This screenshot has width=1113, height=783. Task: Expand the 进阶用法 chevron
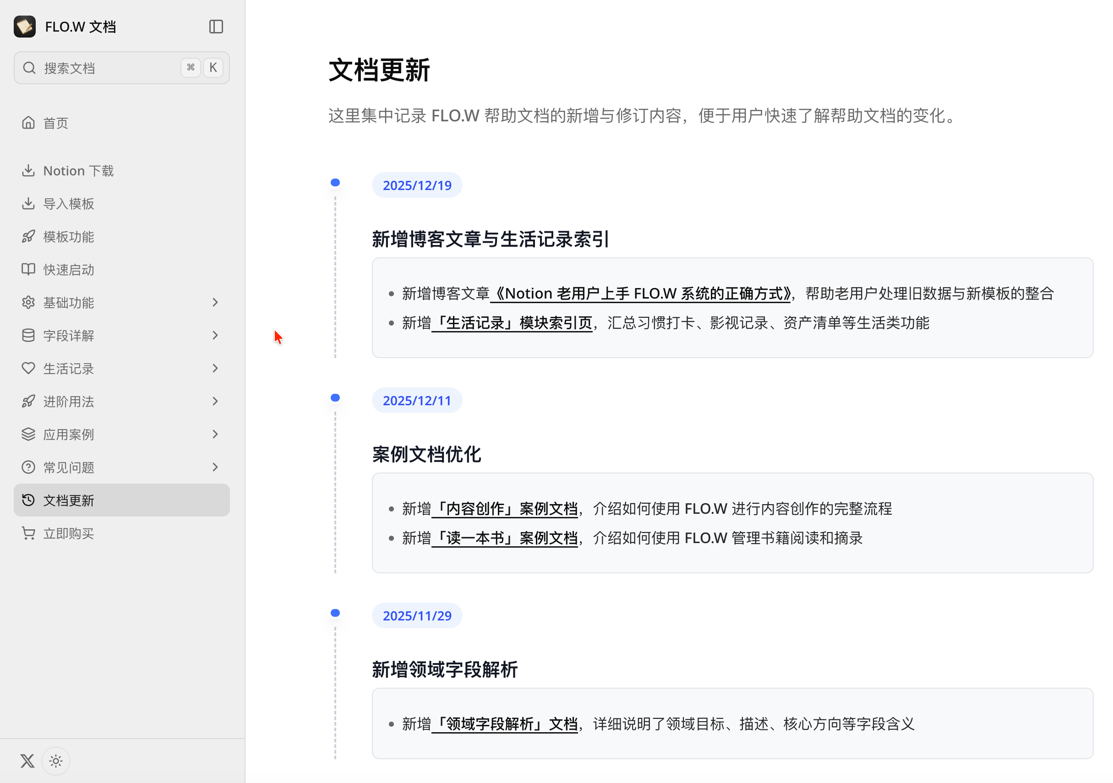click(215, 401)
